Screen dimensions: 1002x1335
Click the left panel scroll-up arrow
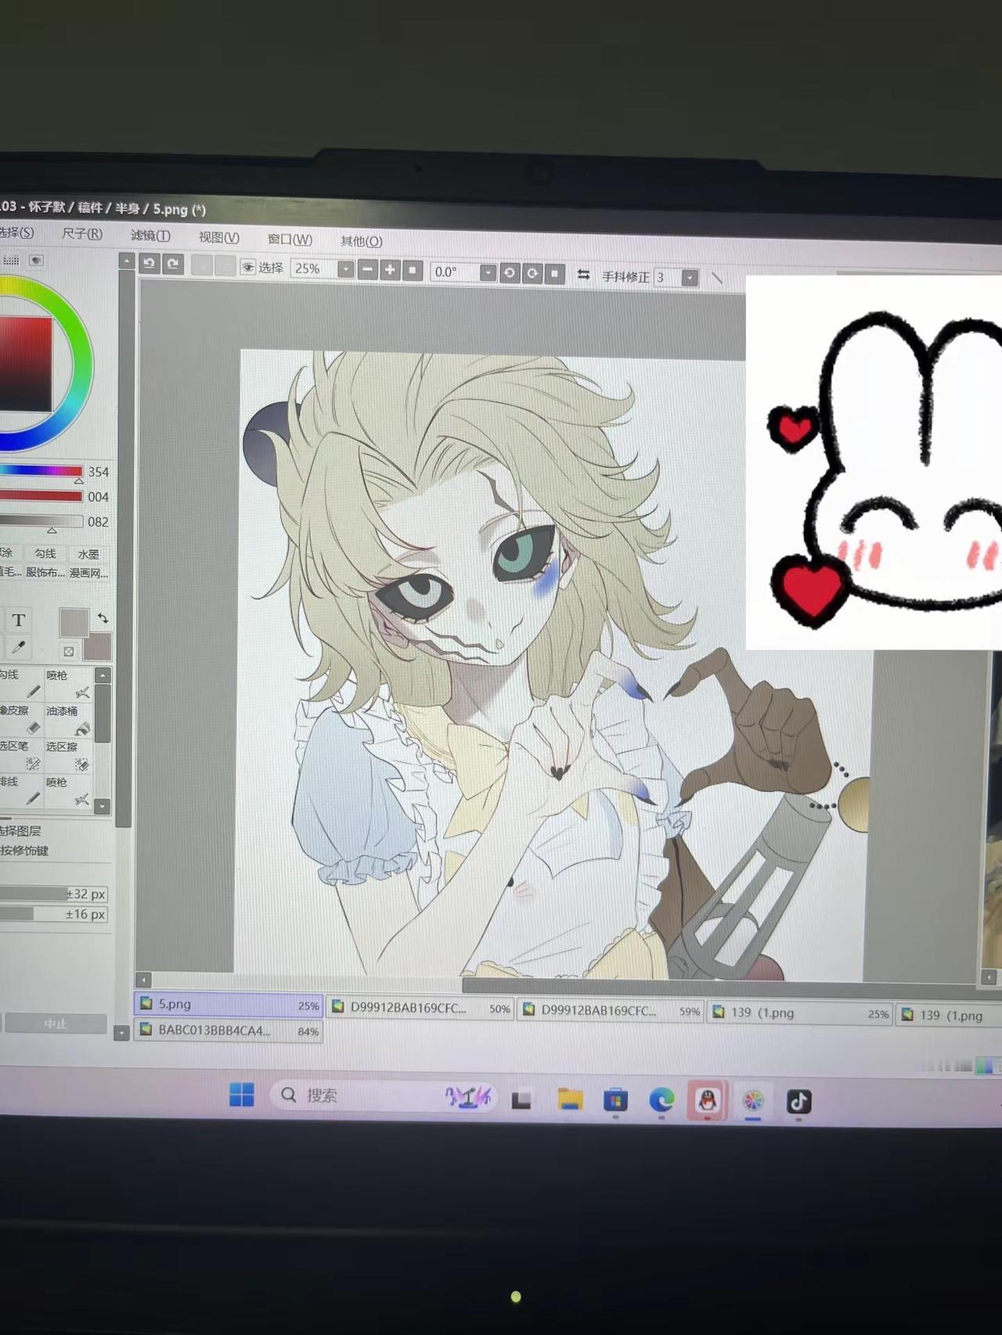pyautogui.click(x=126, y=261)
